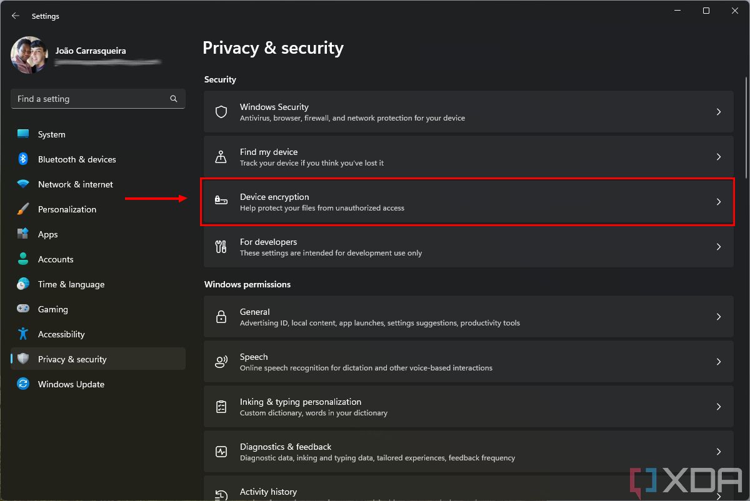
Task: Click the Find my device icon
Action: [x=221, y=157]
